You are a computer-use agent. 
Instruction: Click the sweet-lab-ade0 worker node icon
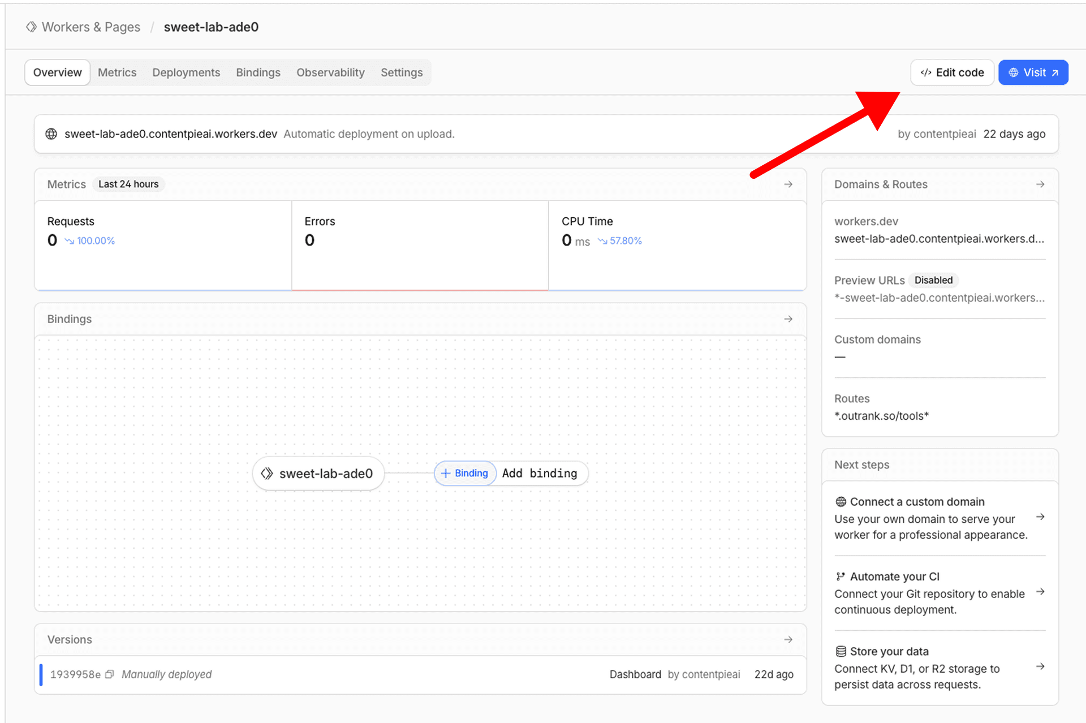click(266, 474)
